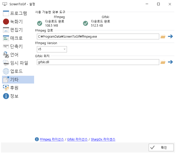
Task: Click the FFmpeg download complete checkmark
Action: pos(40,23)
